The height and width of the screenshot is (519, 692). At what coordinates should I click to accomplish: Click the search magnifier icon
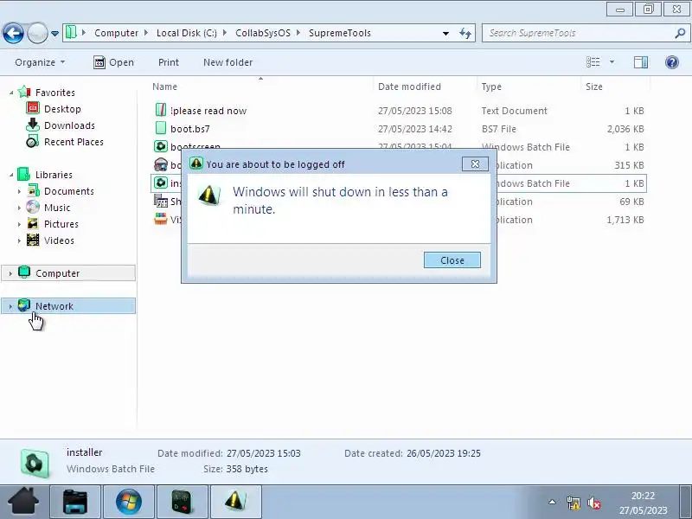pos(680,33)
